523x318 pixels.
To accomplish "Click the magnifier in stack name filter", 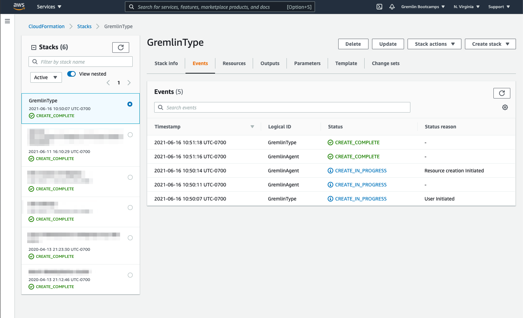I will (x=35, y=62).
